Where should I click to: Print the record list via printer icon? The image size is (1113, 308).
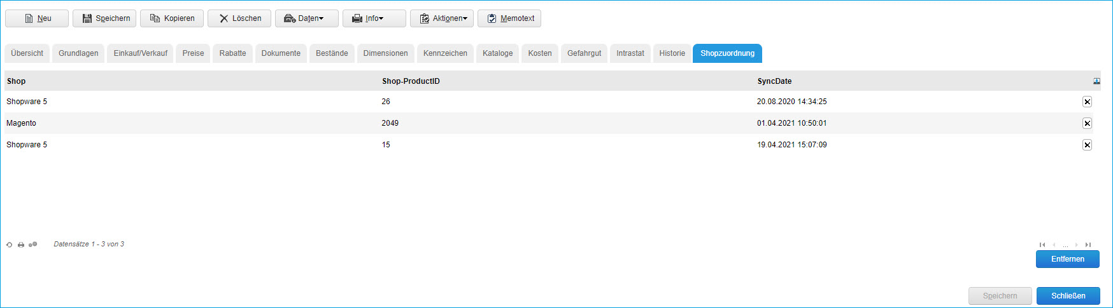21,244
